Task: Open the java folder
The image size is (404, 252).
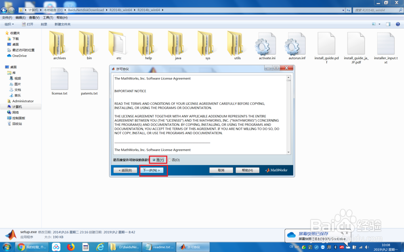Action: (x=178, y=46)
